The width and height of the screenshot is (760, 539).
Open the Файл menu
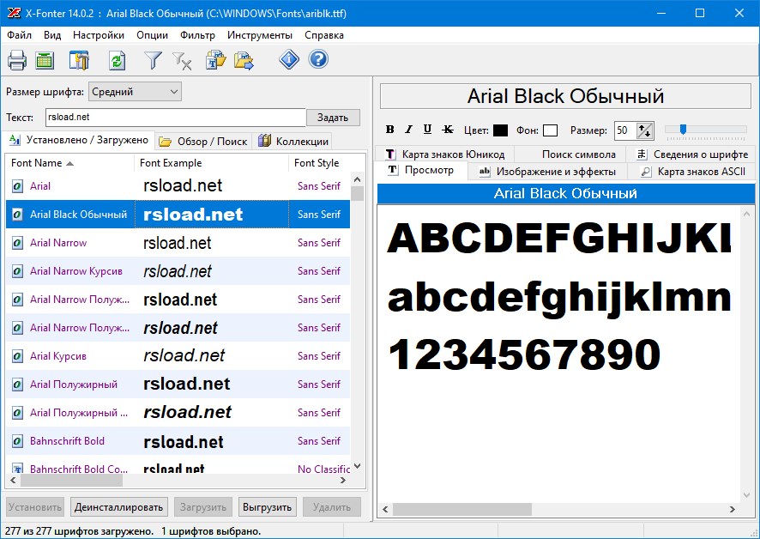20,35
